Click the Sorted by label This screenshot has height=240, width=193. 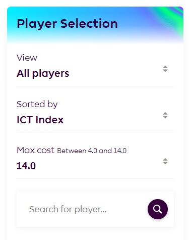coord(37,105)
